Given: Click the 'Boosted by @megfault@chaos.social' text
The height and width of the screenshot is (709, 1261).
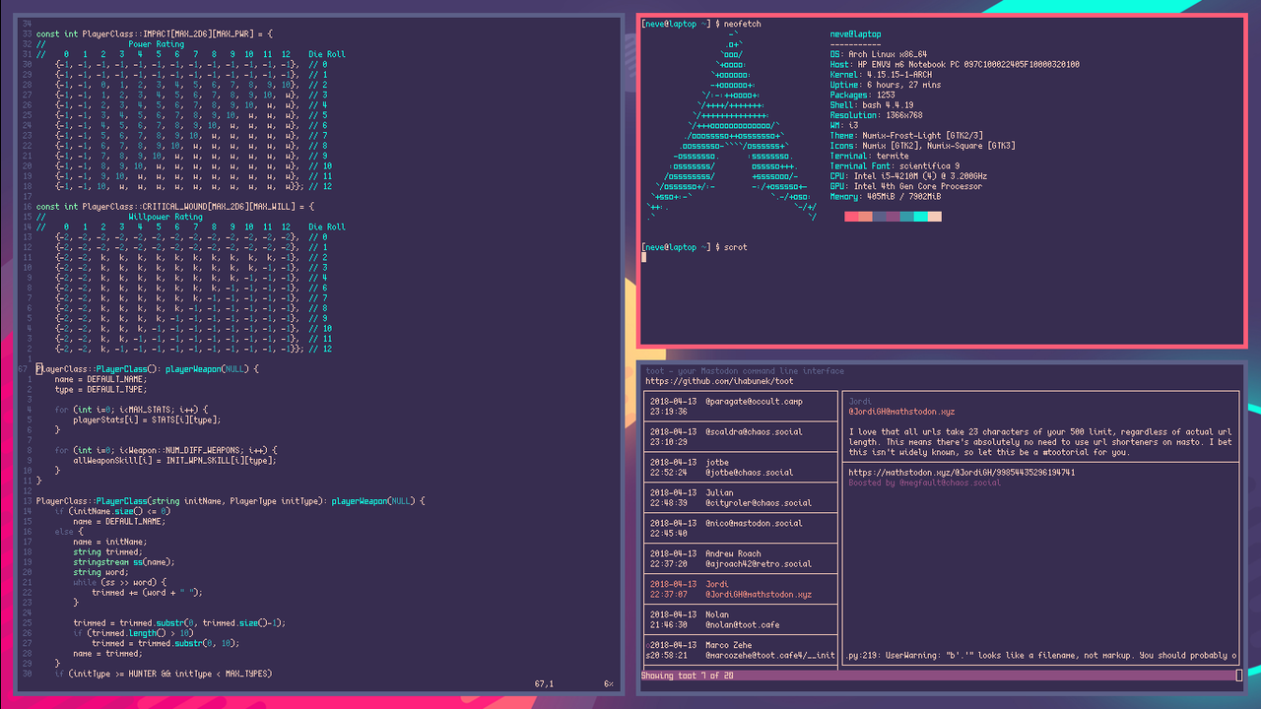Looking at the screenshot, I should 924,483.
